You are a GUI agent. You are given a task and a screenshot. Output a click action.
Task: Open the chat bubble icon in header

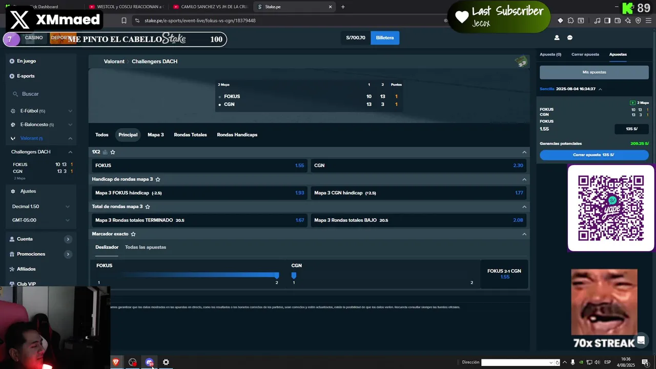pos(570,38)
